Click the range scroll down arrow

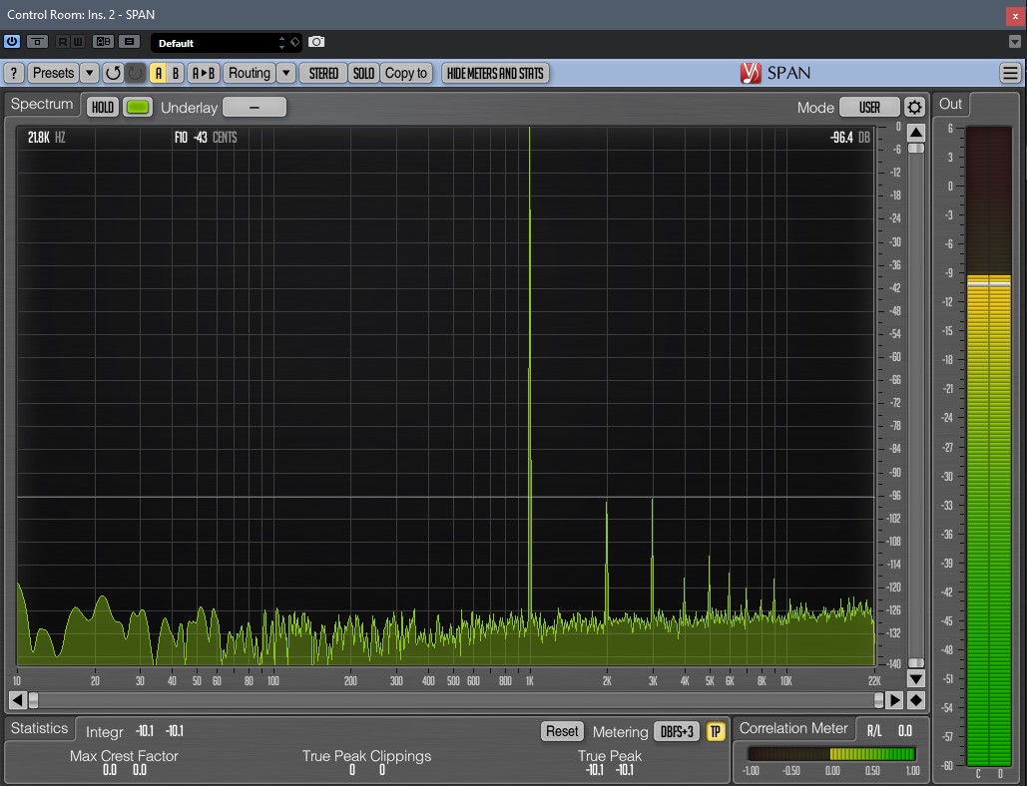click(915, 678)
